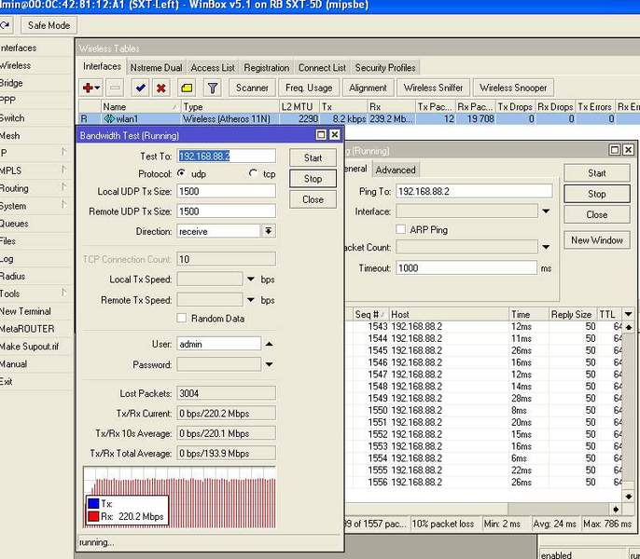Maximize the Ping window
The width and height of the screenshot is (640, 559).
click(x=614, y=150)
